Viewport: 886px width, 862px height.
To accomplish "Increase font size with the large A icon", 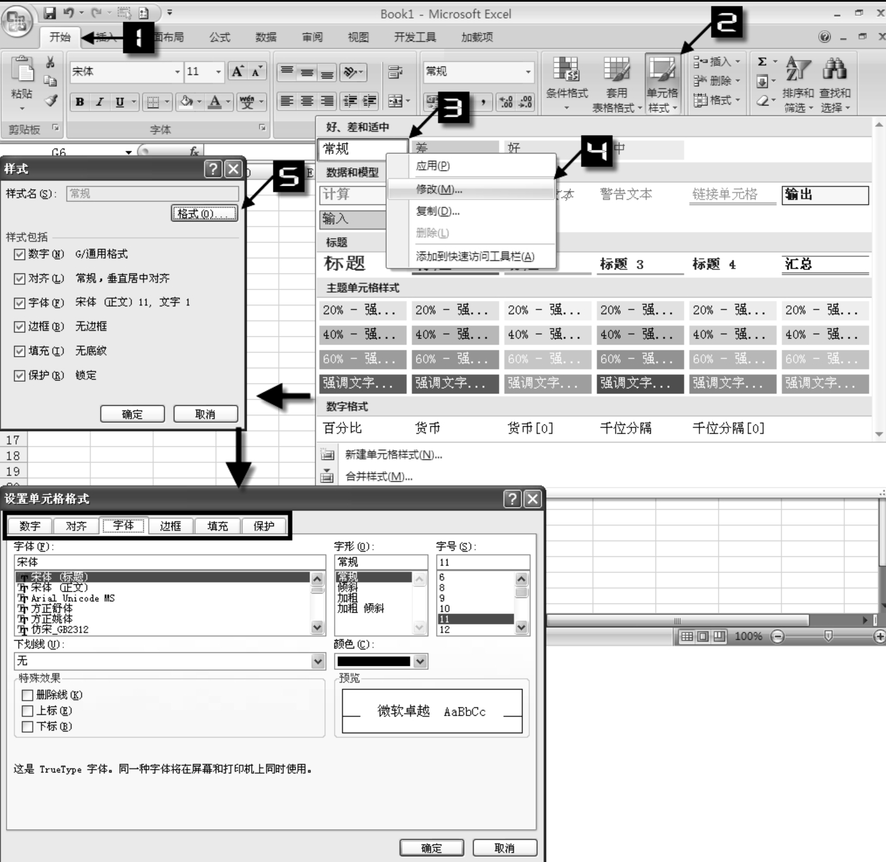I will point(237,71).
